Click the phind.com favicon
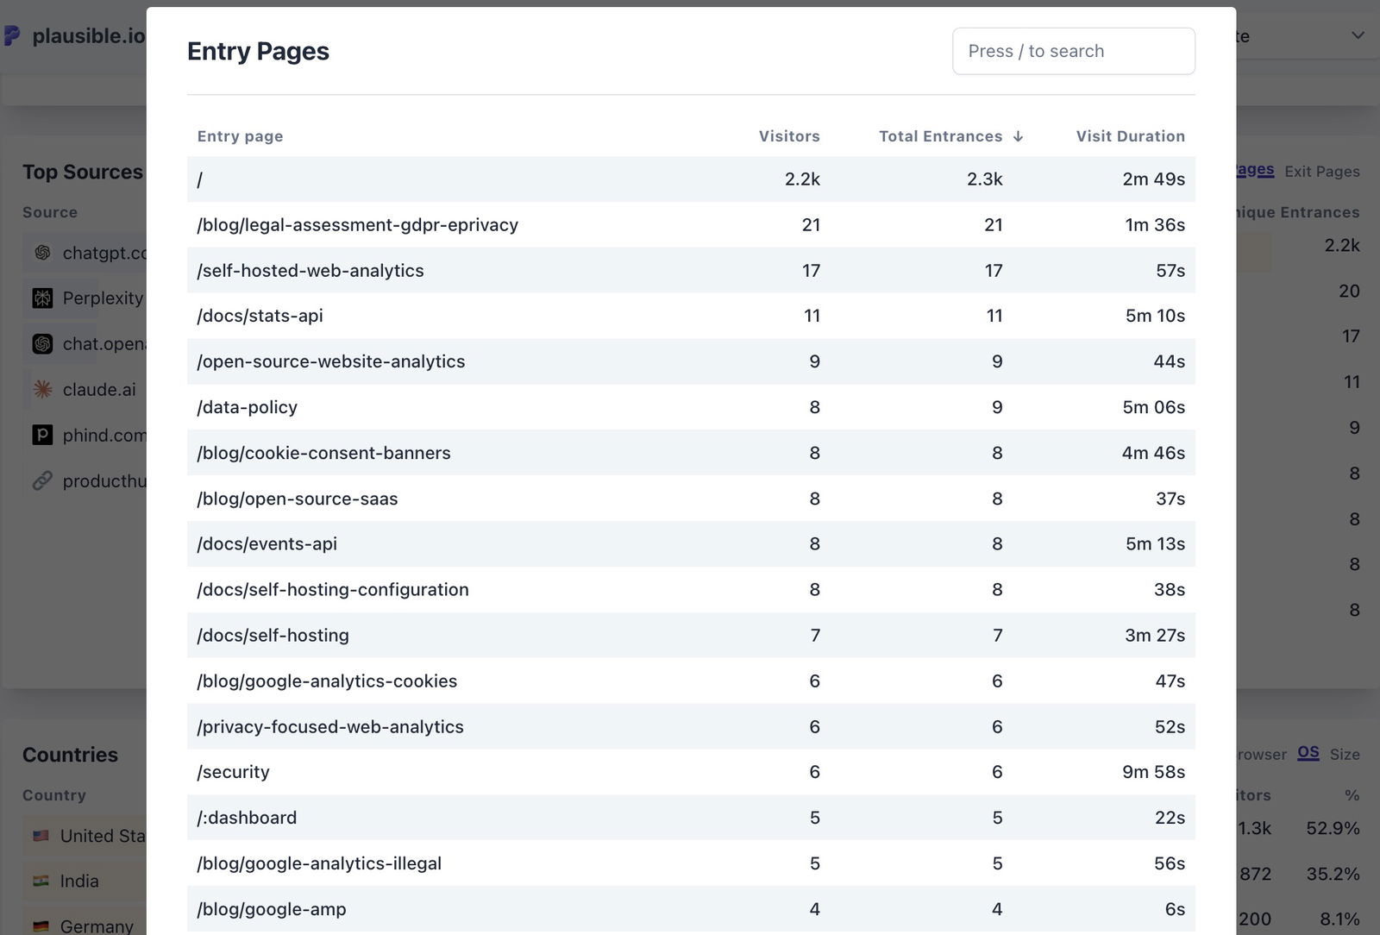The width and height of the screenshot is (1380, 935). point(41,435)
